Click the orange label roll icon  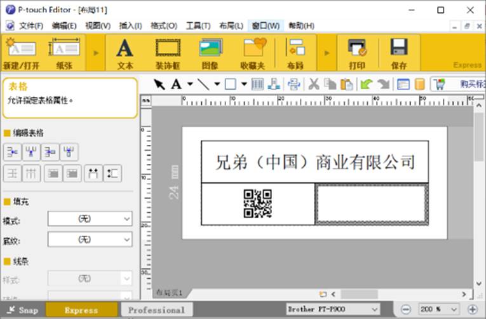[419, 85]
